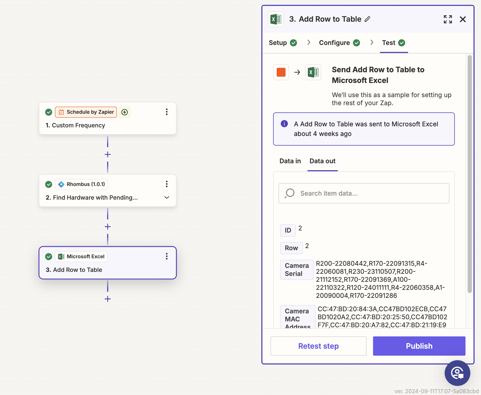The height and width of the screenshot is (395, 481).
Task: Open the Microsoft Excel step three-dot menu
Action: [167, 256]
